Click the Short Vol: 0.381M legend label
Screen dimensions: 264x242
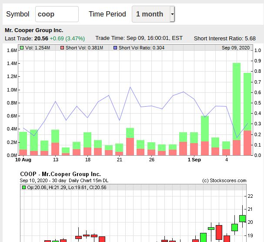click(84, 48)
